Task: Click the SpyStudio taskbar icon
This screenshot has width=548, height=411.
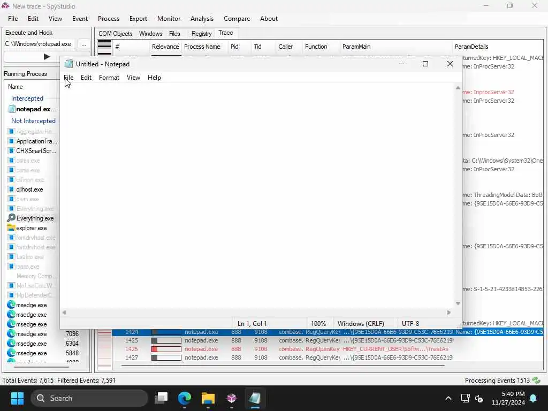Action: tap(231, 398)
